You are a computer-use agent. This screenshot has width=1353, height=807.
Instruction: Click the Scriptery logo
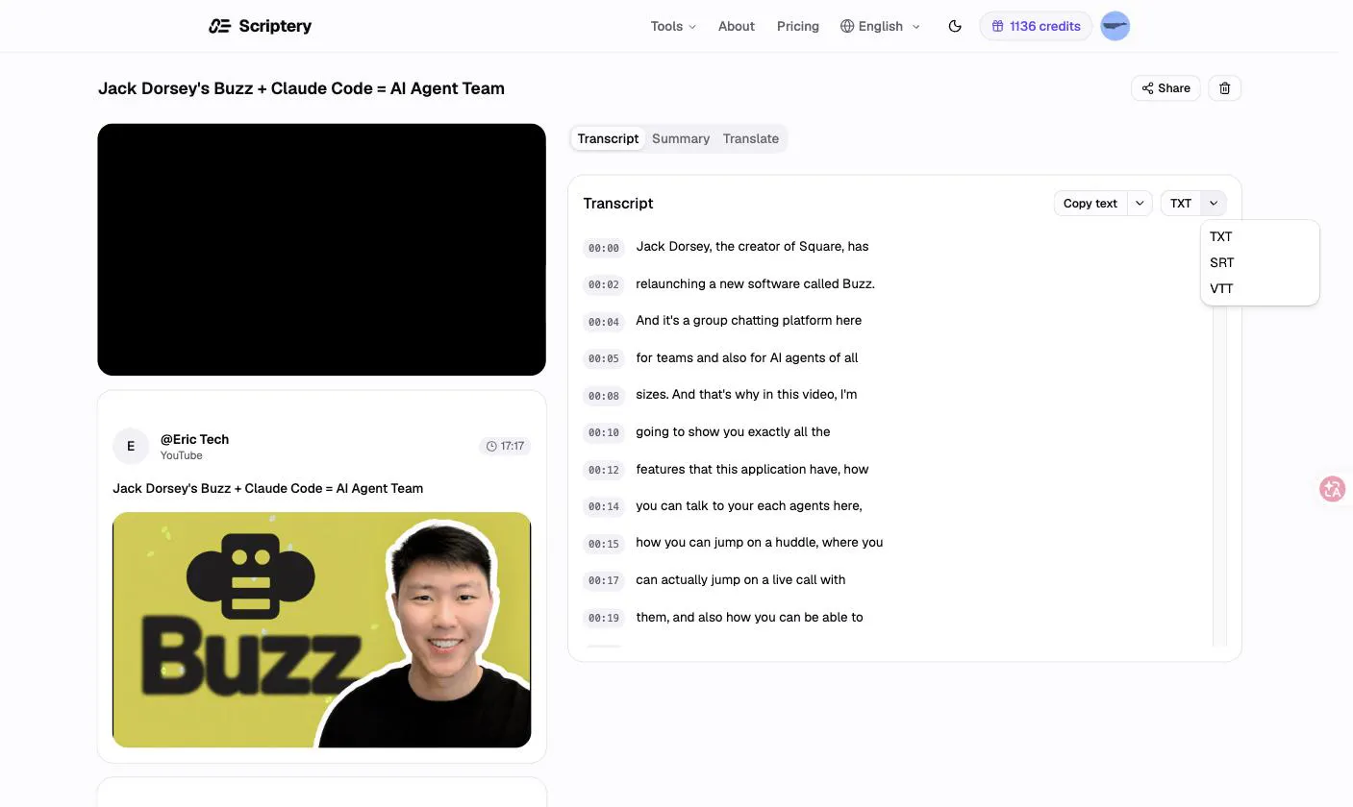(x=260, y=26)
